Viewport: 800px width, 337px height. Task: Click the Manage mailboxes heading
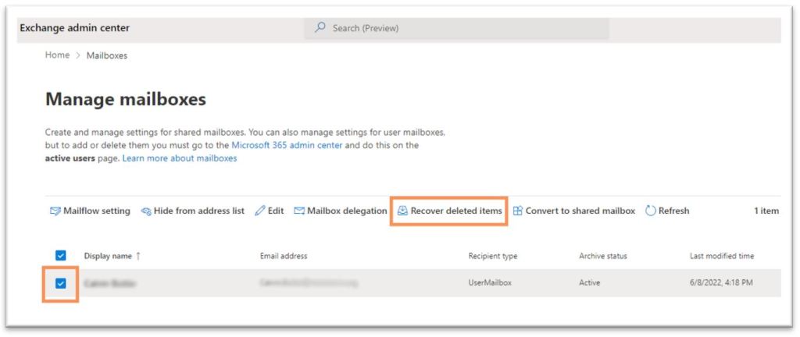pyautogui.click(x=126, y=99)
